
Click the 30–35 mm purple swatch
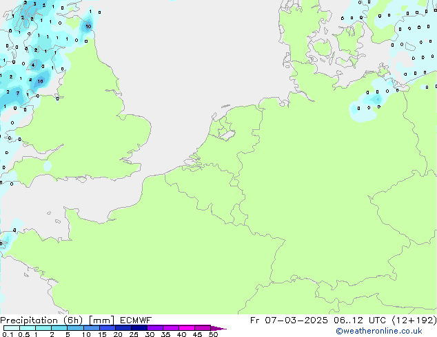pos(154,328)
